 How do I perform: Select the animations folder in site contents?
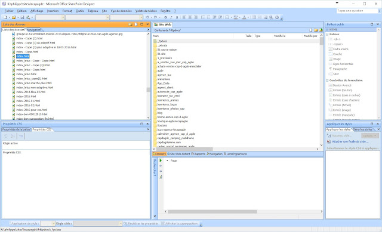[x=164, y=79]
